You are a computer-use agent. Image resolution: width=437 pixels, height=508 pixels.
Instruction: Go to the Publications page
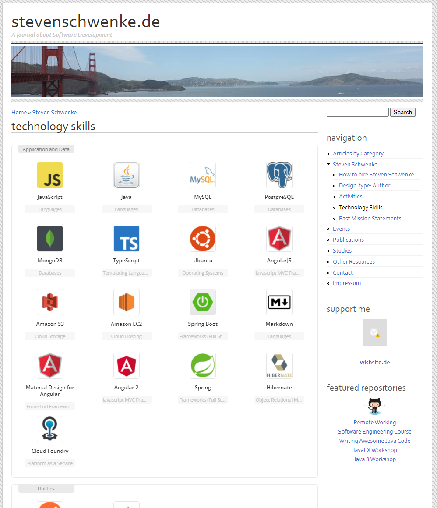pos(348,240)
